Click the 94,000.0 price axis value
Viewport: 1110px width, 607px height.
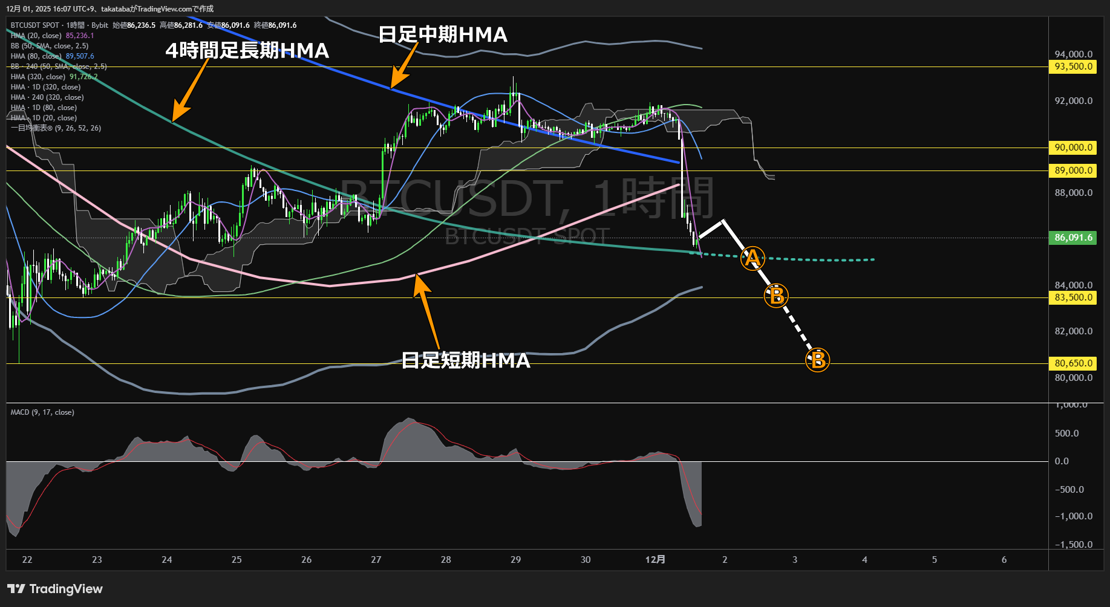click(1074, 54)
